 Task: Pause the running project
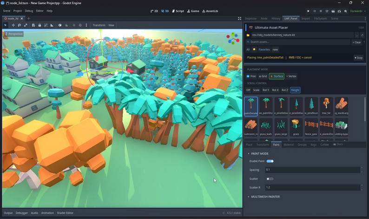(315, 11)
